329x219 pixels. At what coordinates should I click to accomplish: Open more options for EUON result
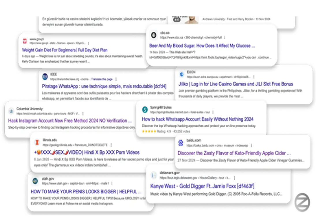click(254, 77)
